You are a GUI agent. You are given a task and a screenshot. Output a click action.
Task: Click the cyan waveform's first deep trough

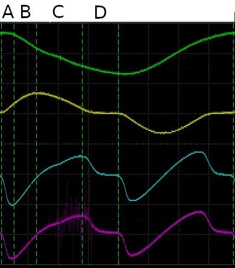pos(13,205)
